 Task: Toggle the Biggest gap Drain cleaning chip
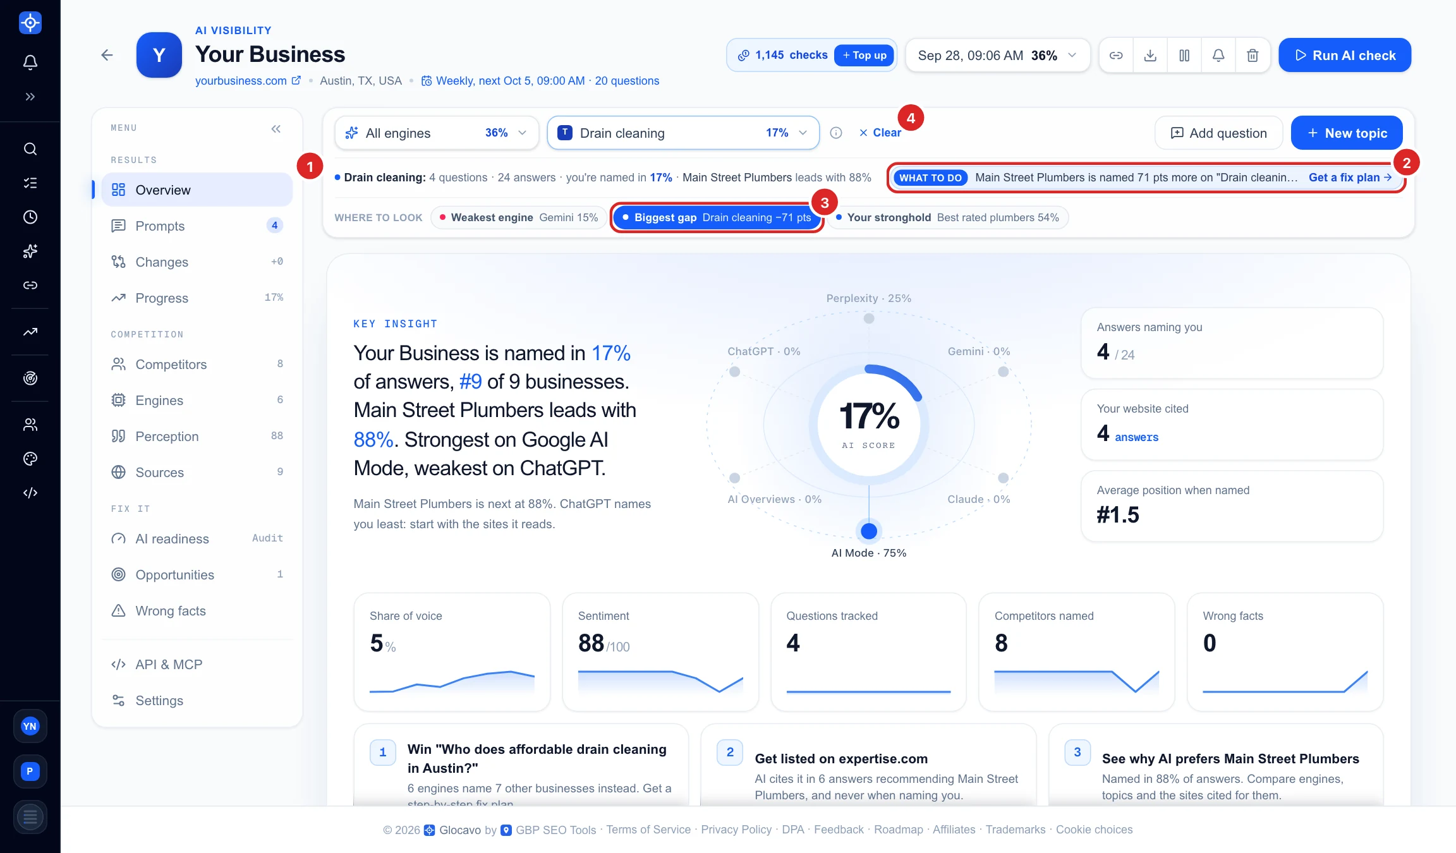[x=717, y=217]
